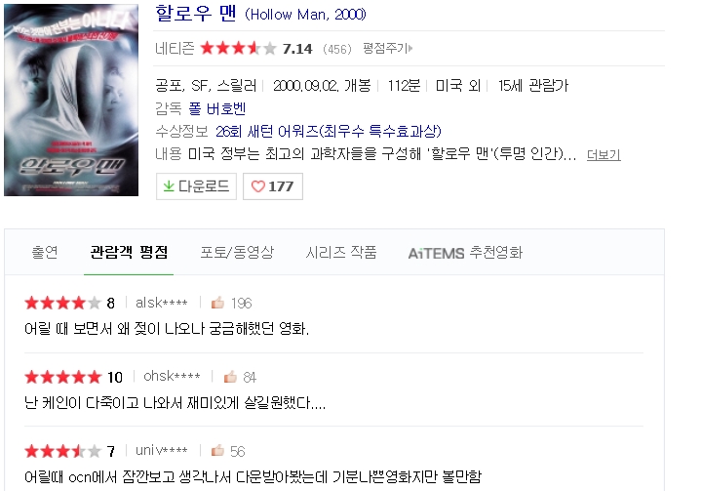702x491 pixels.
Task: Click the 평점주기 arrow
Action: click(x=410, y=48)
